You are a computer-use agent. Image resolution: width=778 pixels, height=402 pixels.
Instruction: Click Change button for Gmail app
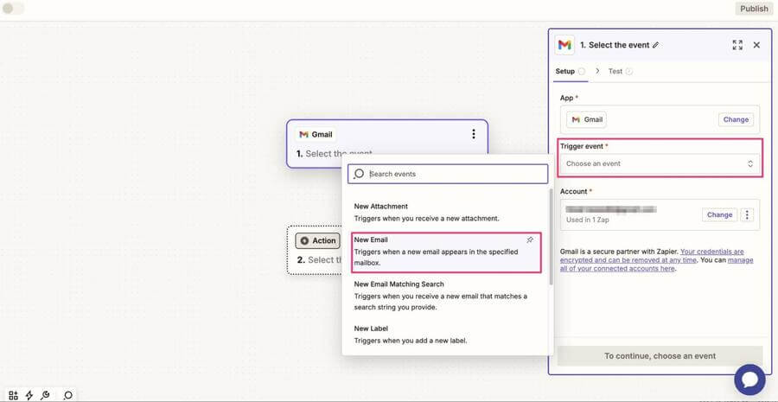tap(736, 119)
